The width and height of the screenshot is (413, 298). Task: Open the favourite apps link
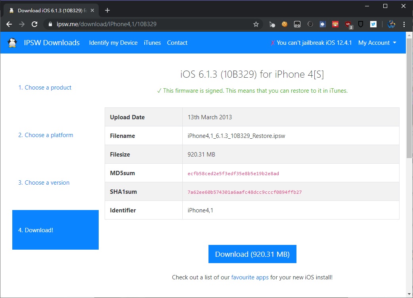tap(250, 277)
